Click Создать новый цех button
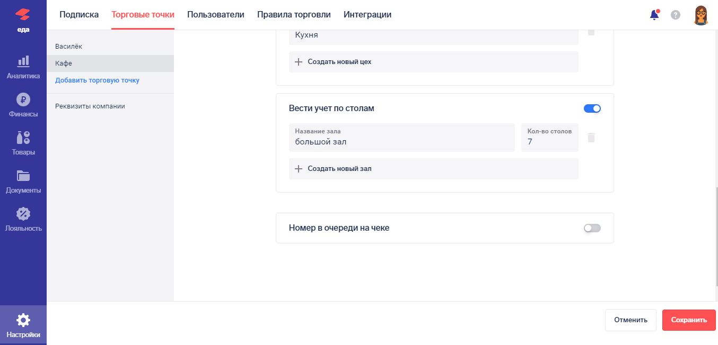Screen dimensions: 718x345 pos(434,62)
